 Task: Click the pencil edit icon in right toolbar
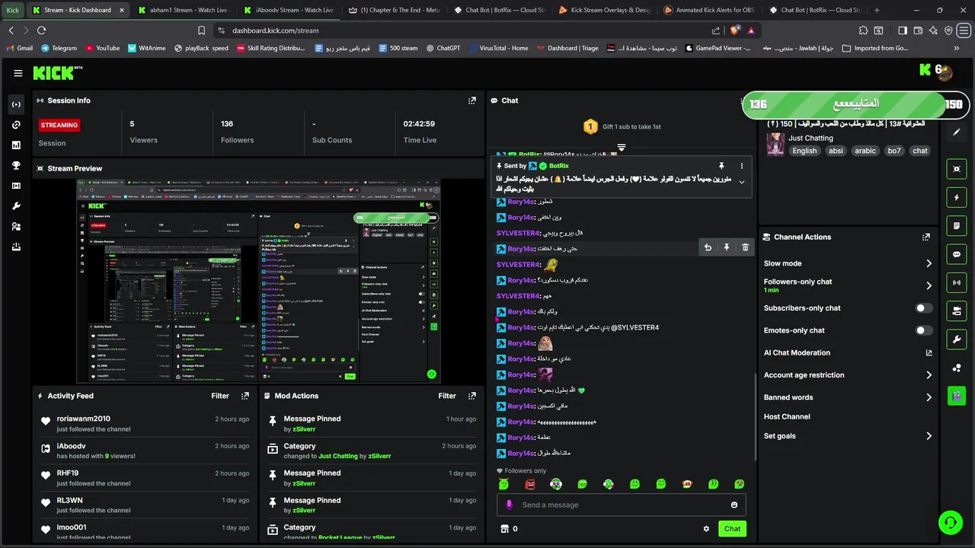click(x=957, y=132)
